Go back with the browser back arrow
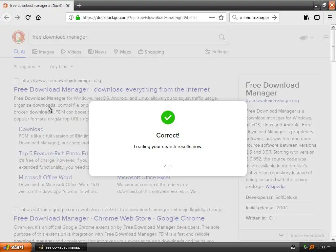Image resolution: width=336 pixels, height=252 pixels. point(7,17)
